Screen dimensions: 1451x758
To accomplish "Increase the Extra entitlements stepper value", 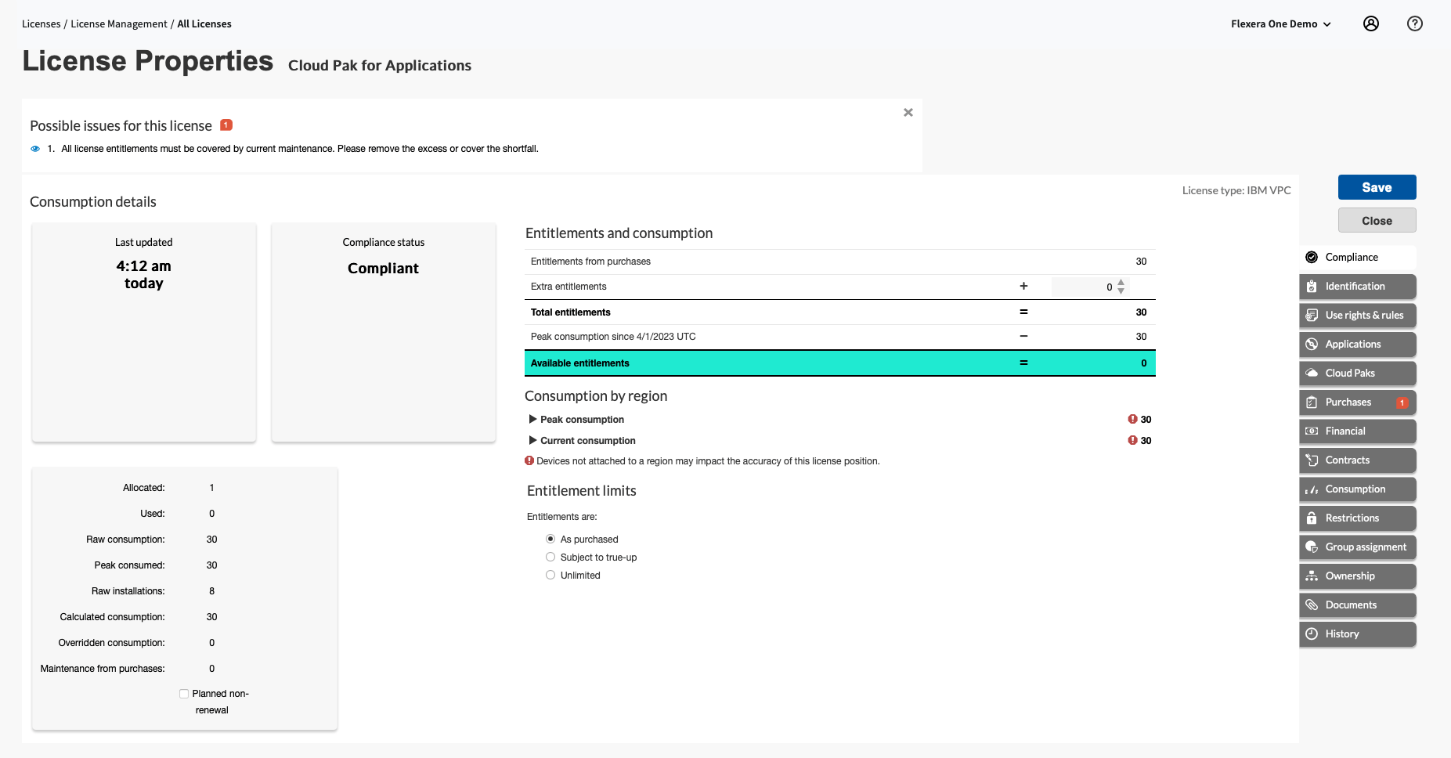I will pos(1121,283).
